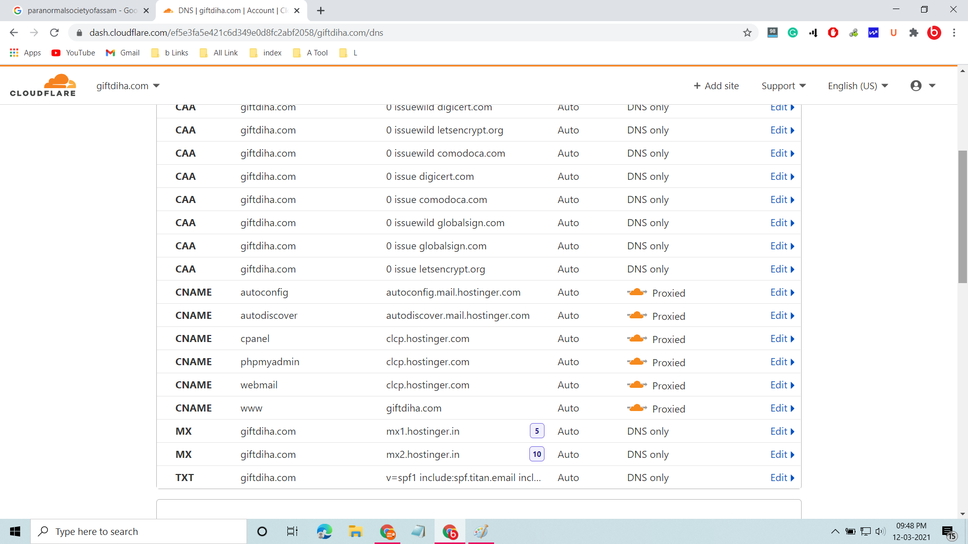Click the orange proxied cloud for www
This screenshot has width=968, height=544.
(x=637, y=408)
